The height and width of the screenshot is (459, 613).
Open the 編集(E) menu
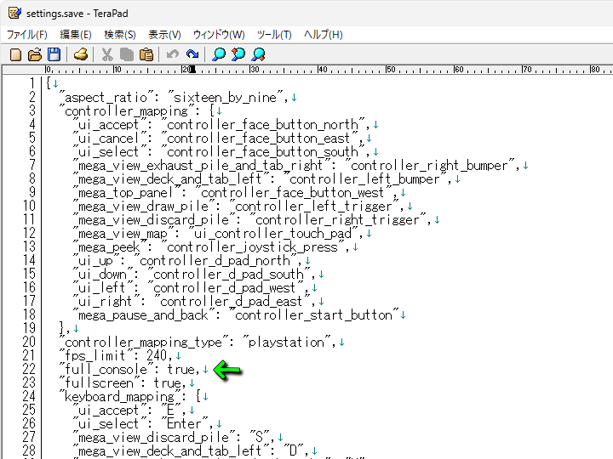coord(75,35)
